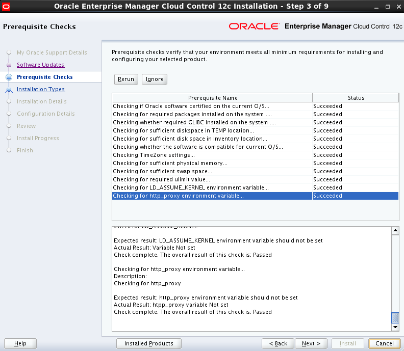Select row Checking whether the software is compatible
The width and height of the screenshot is (404, 351).
point(256,147)
